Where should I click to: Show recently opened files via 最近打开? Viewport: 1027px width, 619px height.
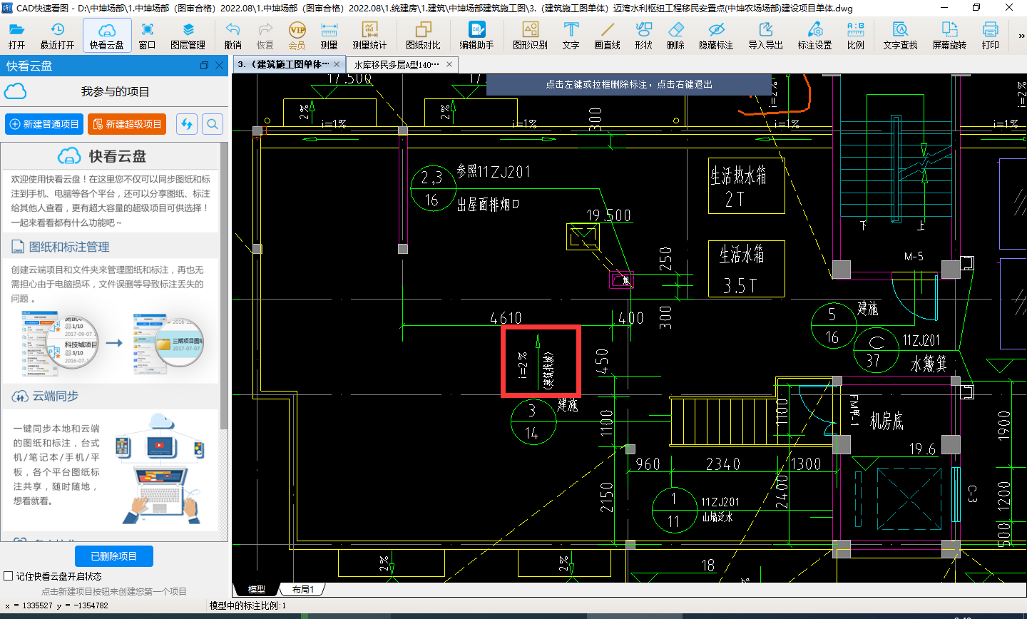point(57,36)
